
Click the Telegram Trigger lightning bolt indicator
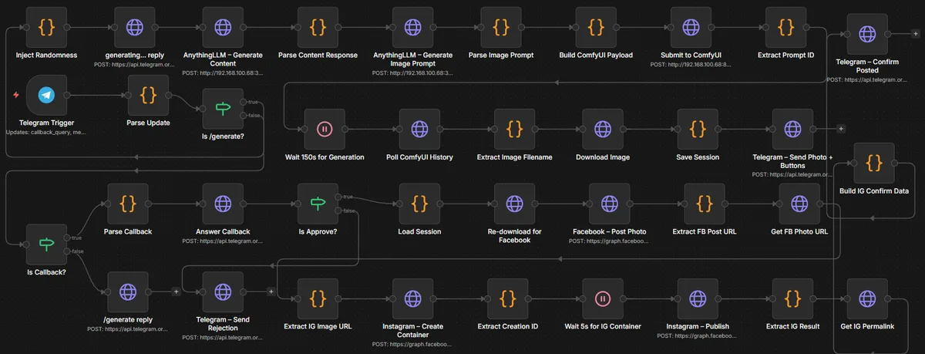click(14, 95)
